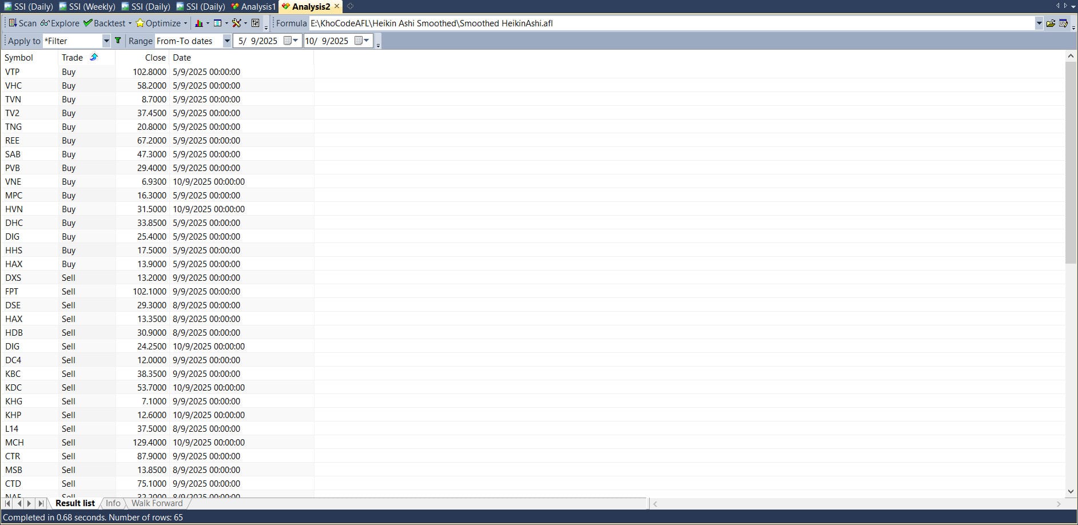Open the From date calendar picker
This screenshot has height=525, width=1078.
(291, 41)
